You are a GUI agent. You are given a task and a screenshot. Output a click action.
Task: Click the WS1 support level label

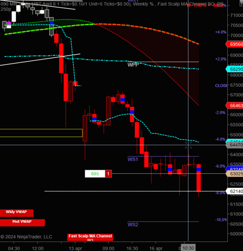point(133,159)
